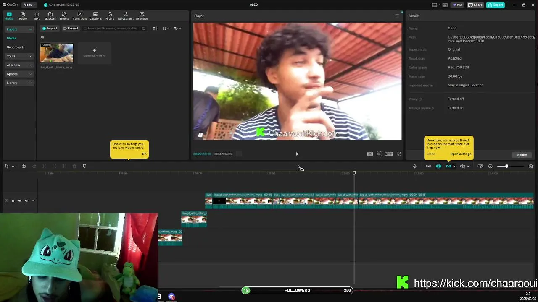Screen dimensions: 538x302
Task: Open the layout selector icon in the title bar
Action: (434, 5)
